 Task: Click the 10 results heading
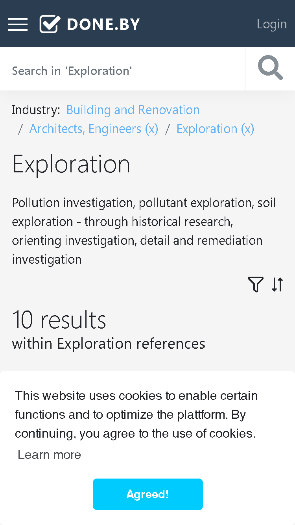pos(59,320)
